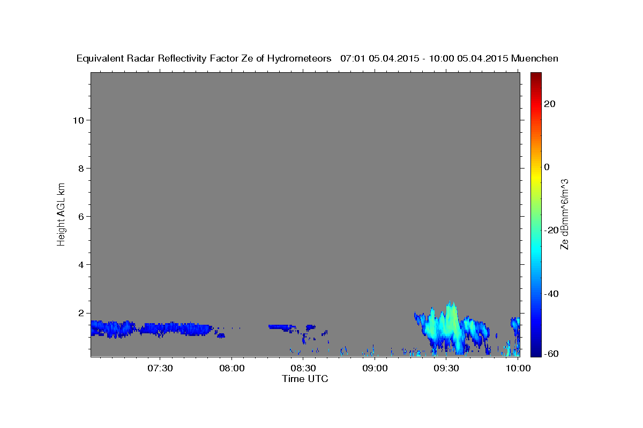Click the colorbar label 'Ze dBmm^6/m^3'
Screen dimensions: 643x428
[x=564, y=214]
